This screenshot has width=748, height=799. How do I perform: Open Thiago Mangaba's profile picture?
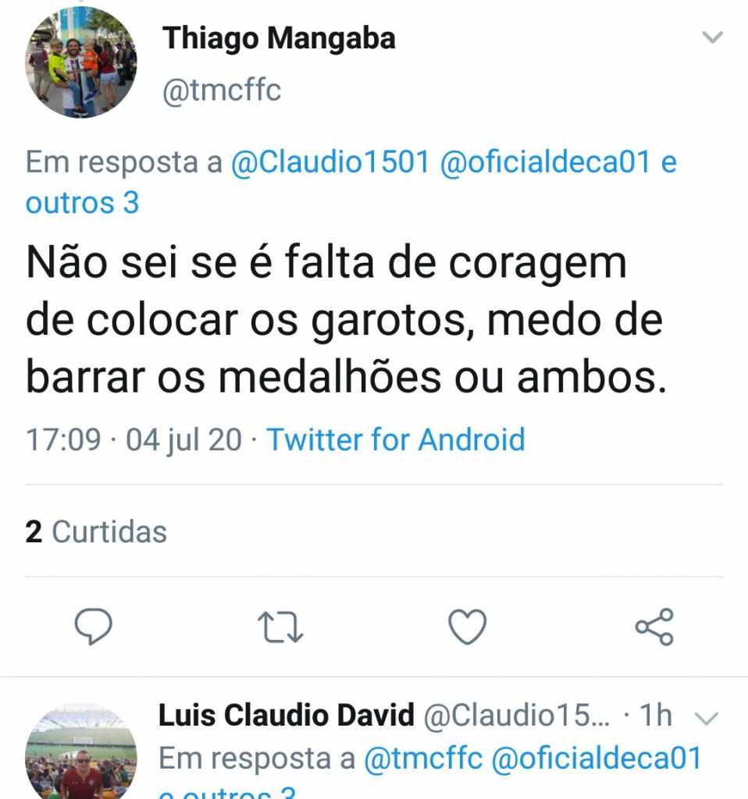[81, 62]
